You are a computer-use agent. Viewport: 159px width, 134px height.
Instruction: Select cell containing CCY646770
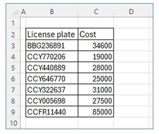click(52, 79)
